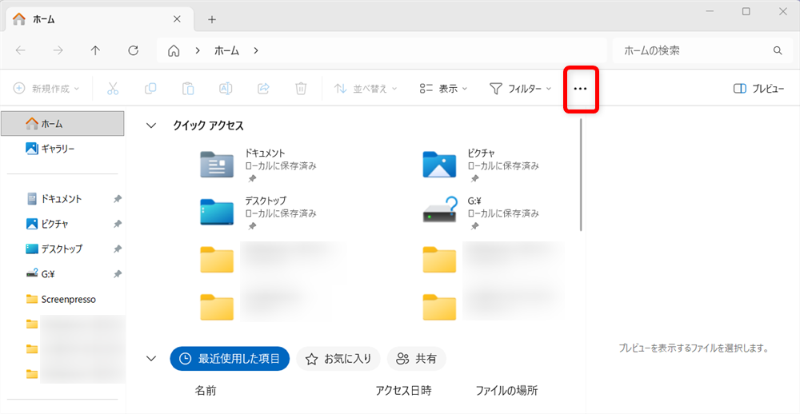Open the three-dot See more menu

(581, 89)
